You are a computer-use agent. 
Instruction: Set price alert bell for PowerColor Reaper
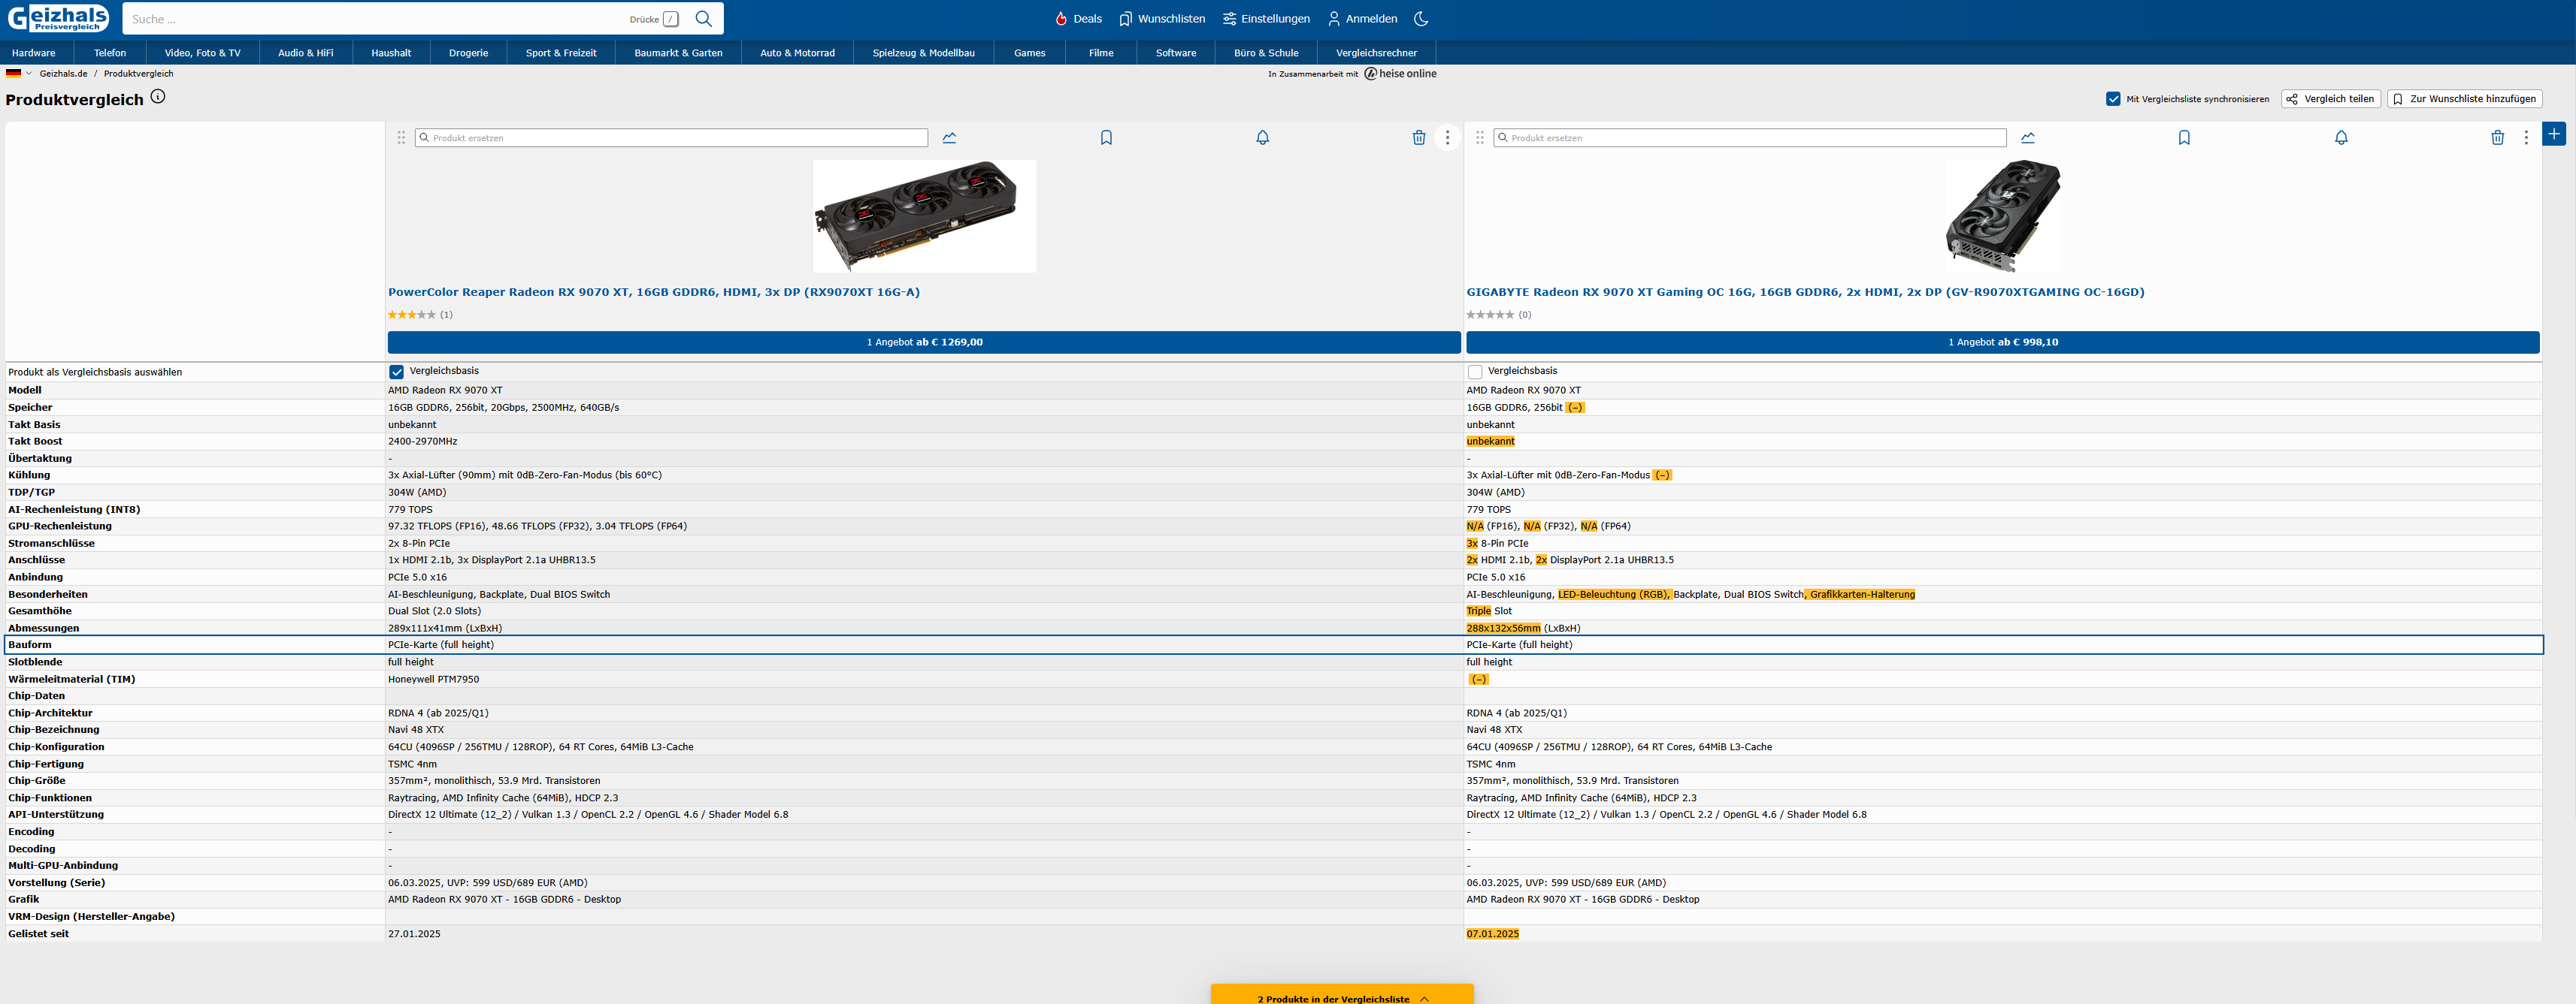[x=1262, y=138]
